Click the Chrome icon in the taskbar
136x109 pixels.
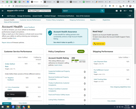pos(18,107)
